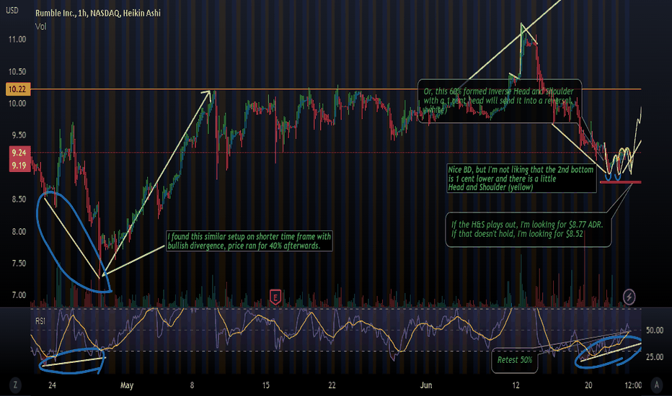Click the red 9.19 price label
This screenshot has width=672, height=396.
(x=19, y=166)
